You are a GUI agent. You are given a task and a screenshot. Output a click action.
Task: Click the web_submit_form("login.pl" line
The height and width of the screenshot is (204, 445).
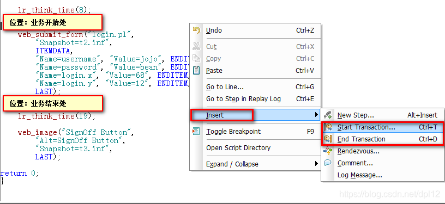point(76,35)
